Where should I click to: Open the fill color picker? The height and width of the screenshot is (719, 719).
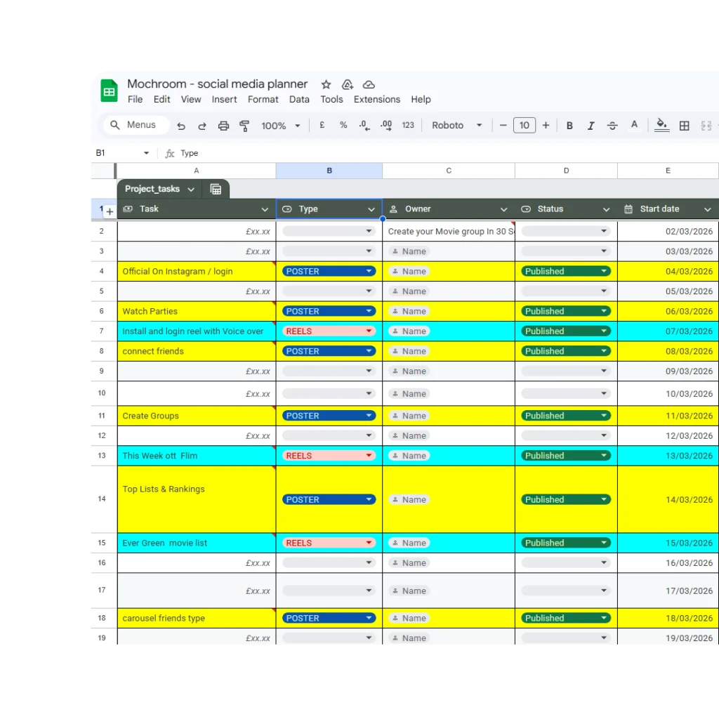pos(661,125)
